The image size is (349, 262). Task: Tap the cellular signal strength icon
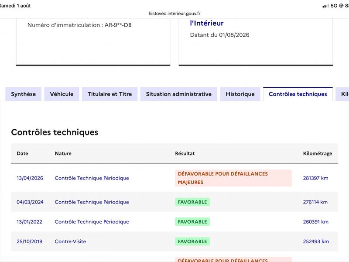pyautogui.click(x=325, y=6)
